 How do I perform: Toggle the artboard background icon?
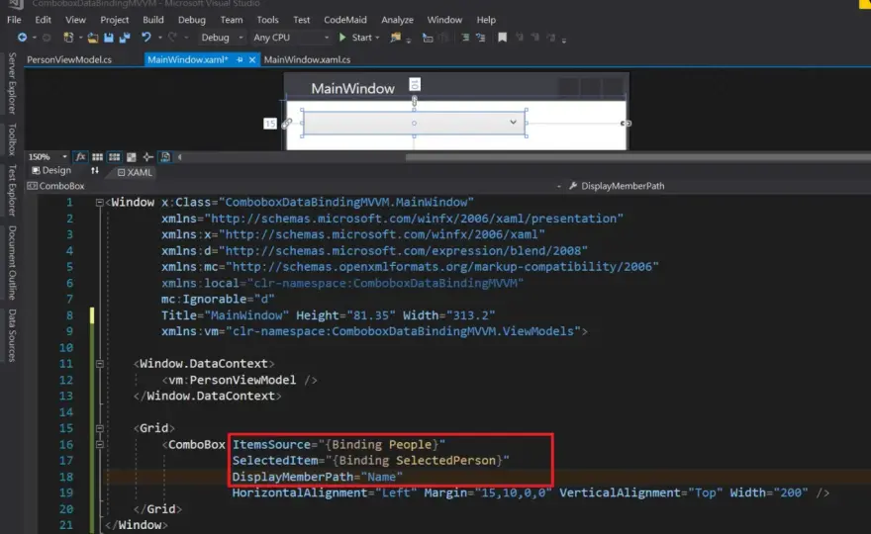(x=131, y=157)
